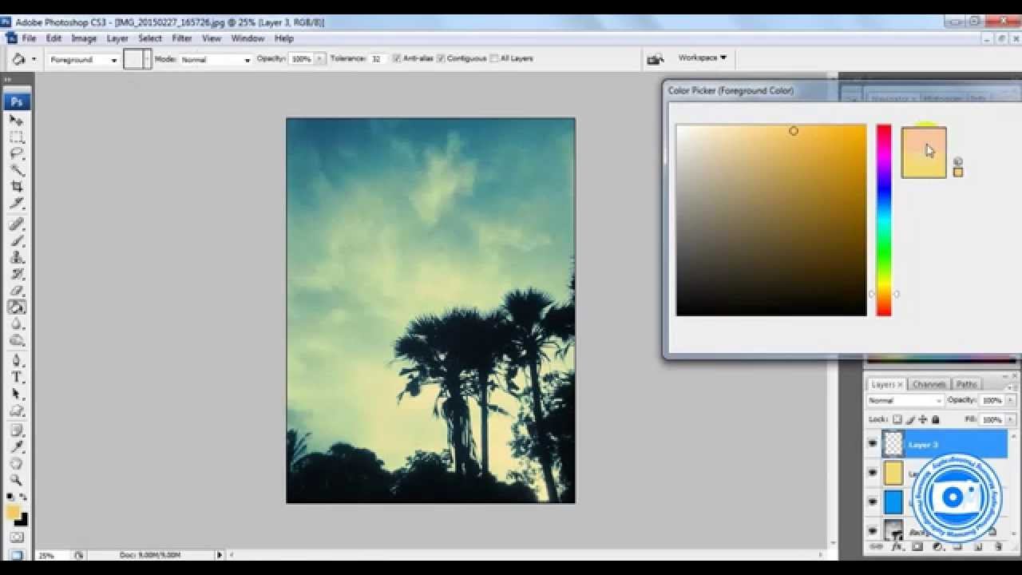Switch to the Channels tab
The height and width of the screenshot is (575, 1022).
[929, 384]
